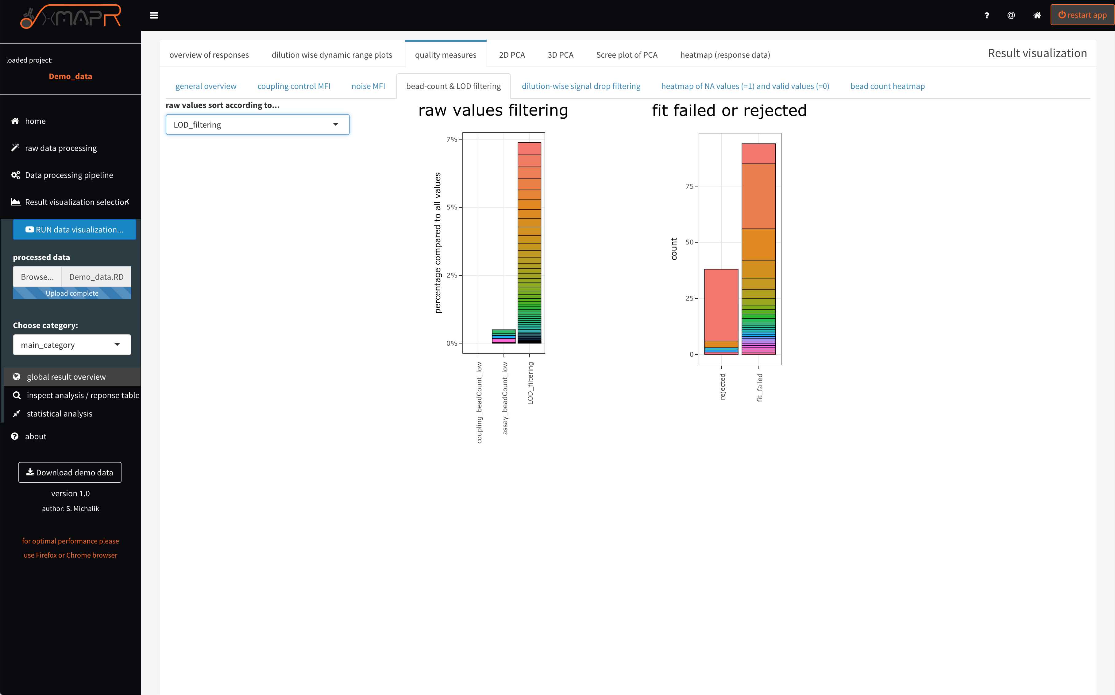Click RUN data visualization button
1115x695 pixels.
click(x=74, y=229)
